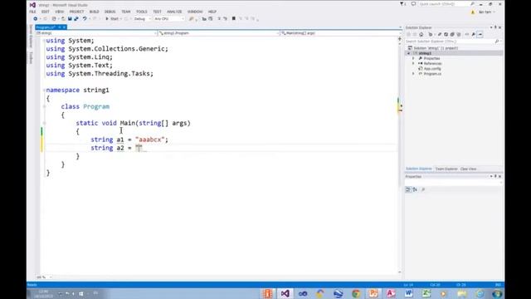This screenshot has height=299, width=531.
Task: Open the string1 project navigation dropdown
Action: point(96,33)
